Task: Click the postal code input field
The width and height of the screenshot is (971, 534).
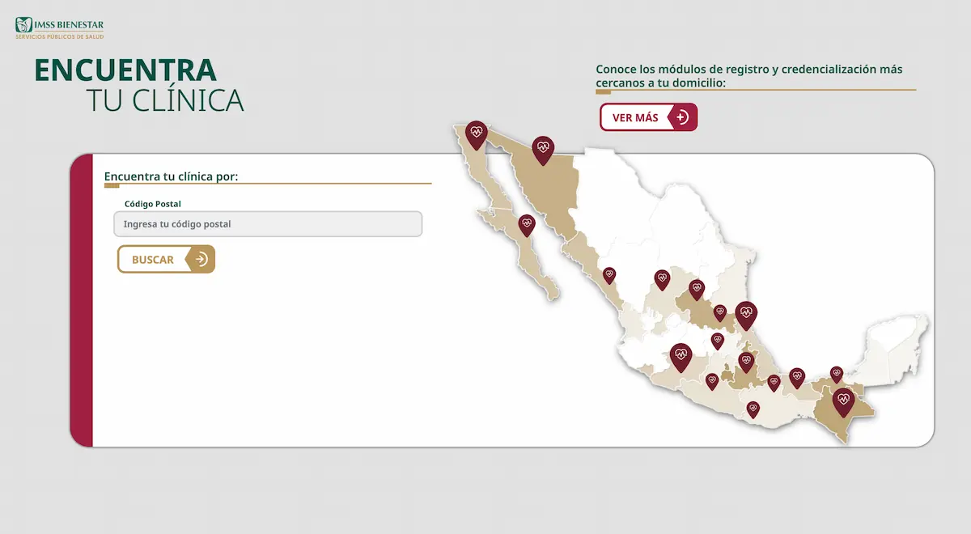Action: click(268, 224)
